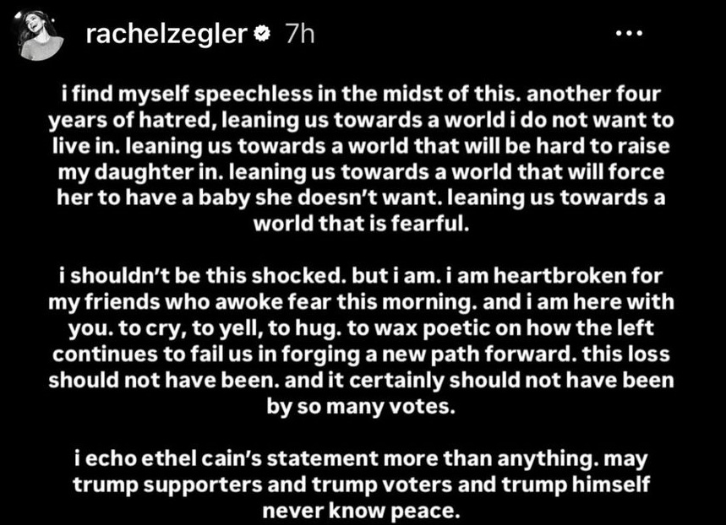Tap the 'i find myself speechless' opening line
Image resolution: width=726 pixels, height=525 pixels.
pyautogui.click(x=361, y=95)
